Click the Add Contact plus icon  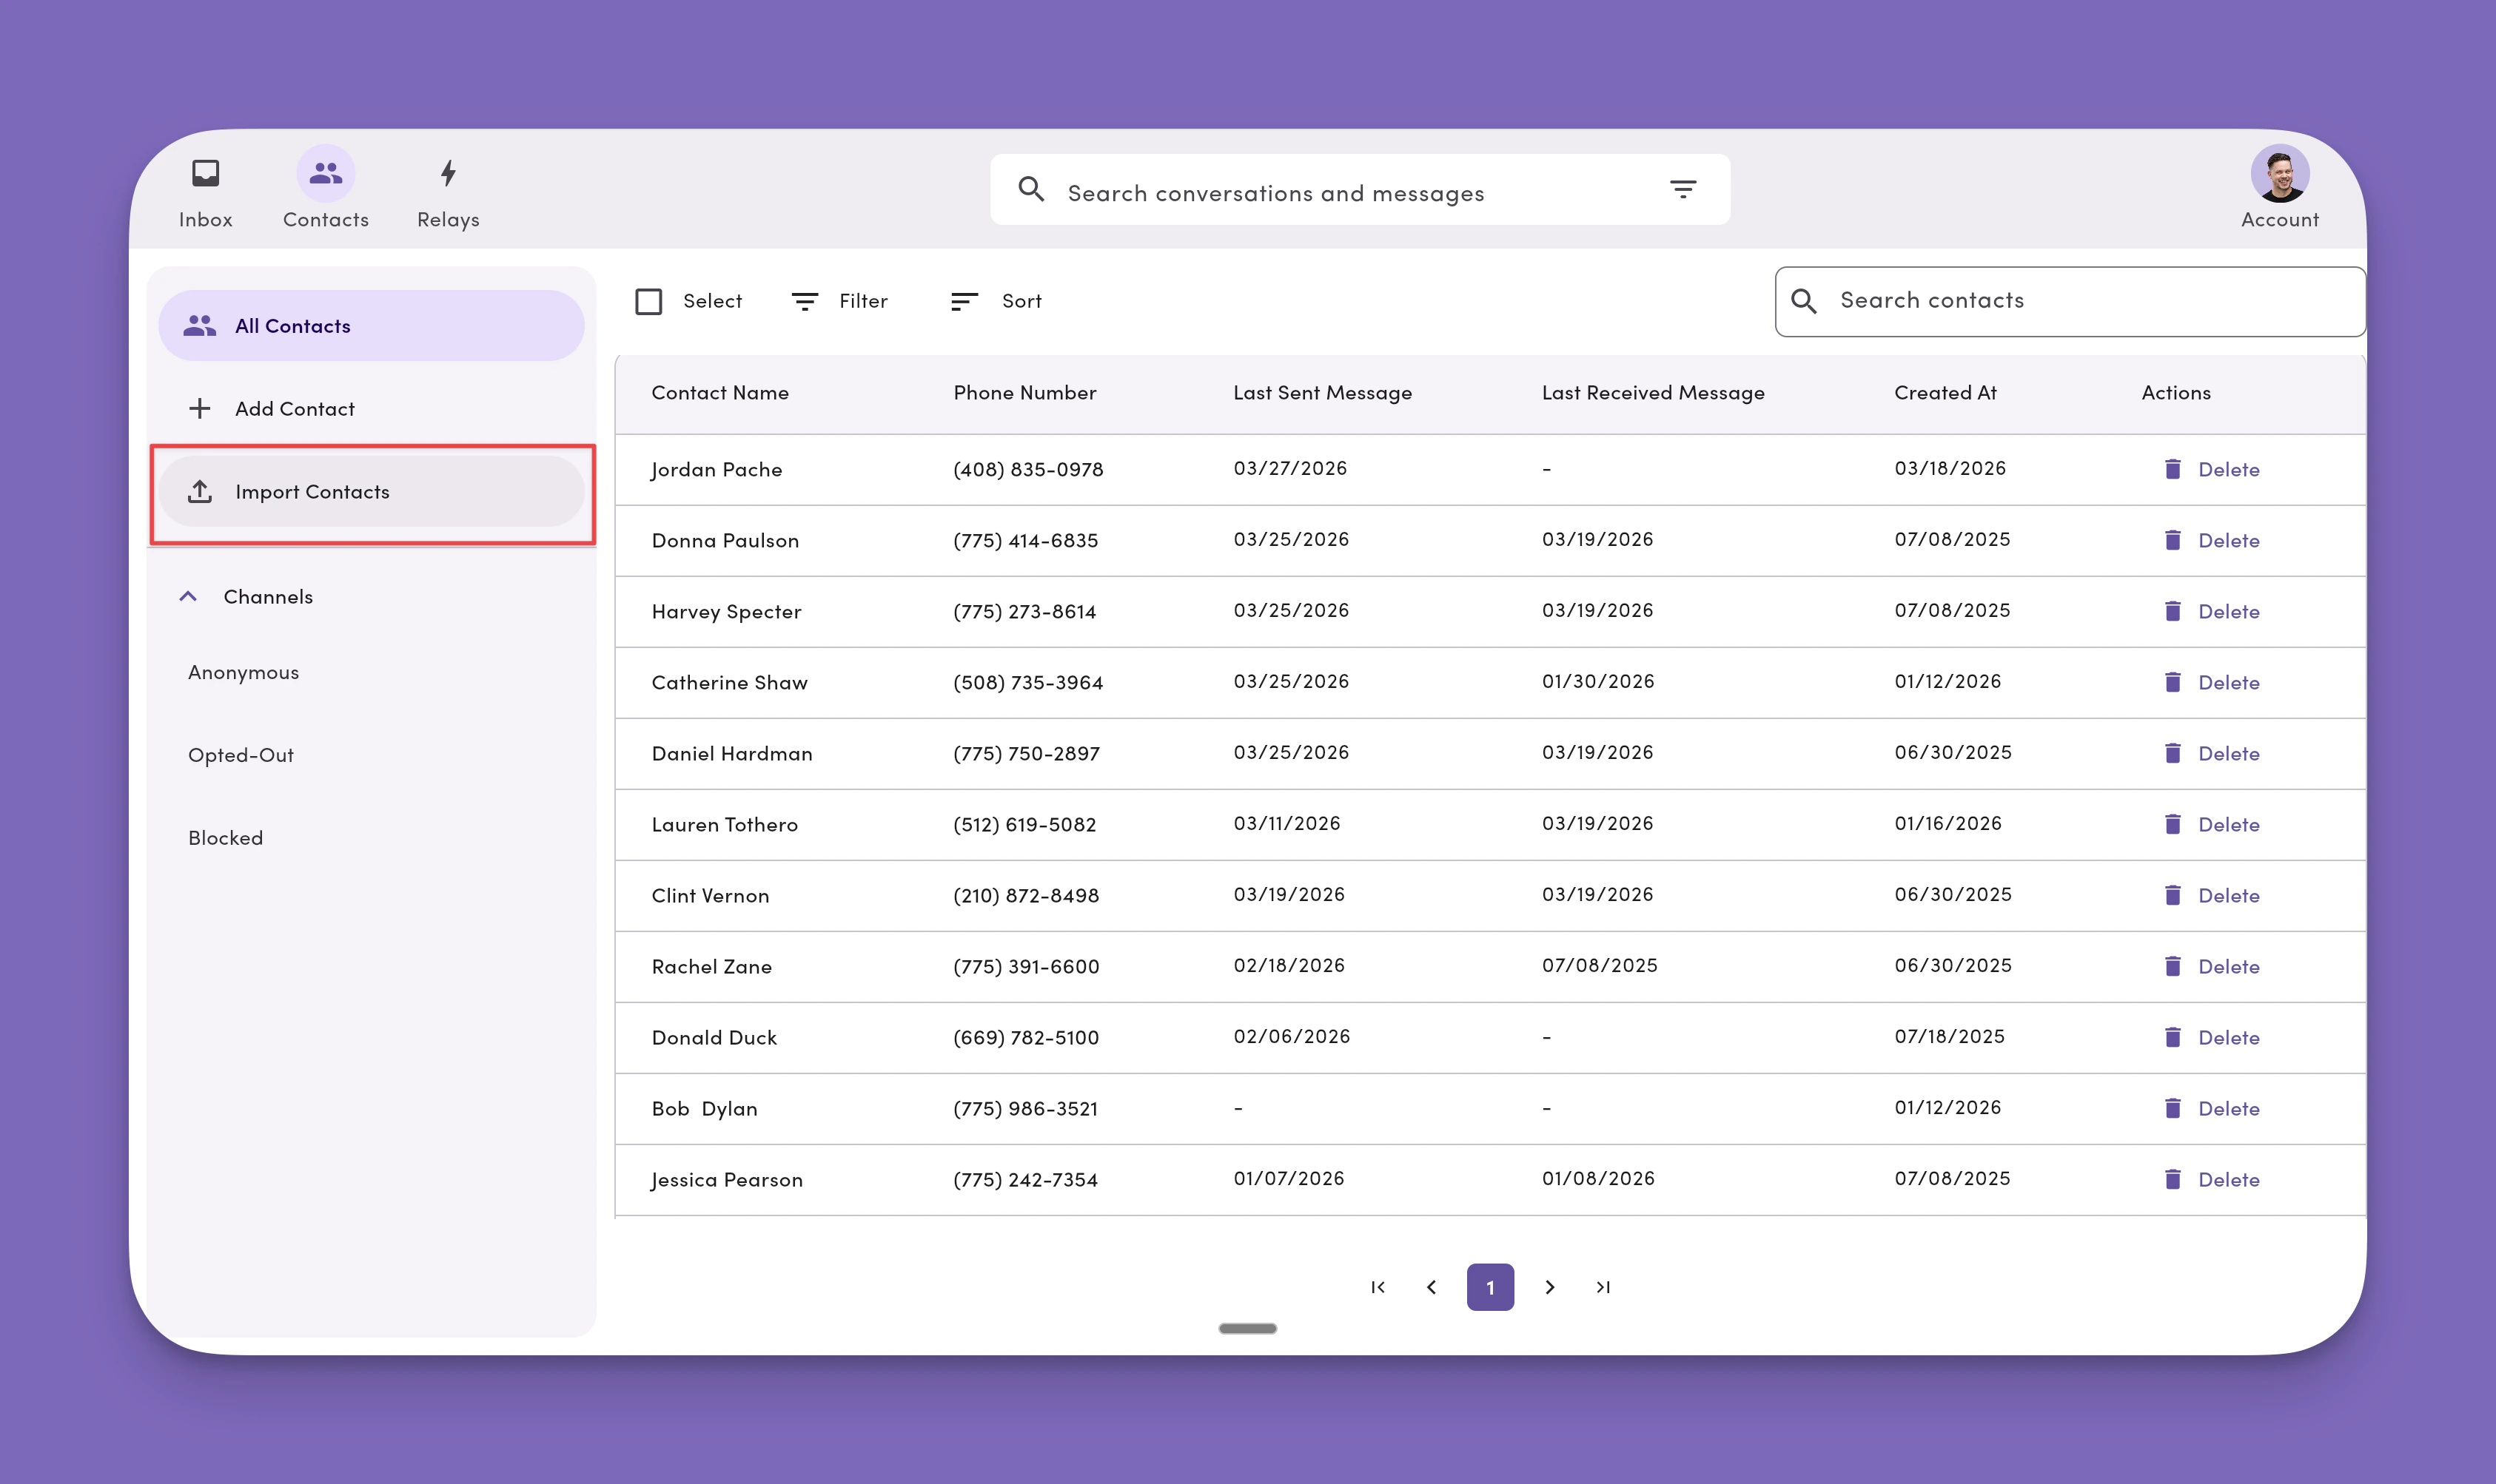pos(200,409)
